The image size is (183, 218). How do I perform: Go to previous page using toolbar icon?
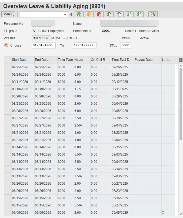[x=119, y=14]
